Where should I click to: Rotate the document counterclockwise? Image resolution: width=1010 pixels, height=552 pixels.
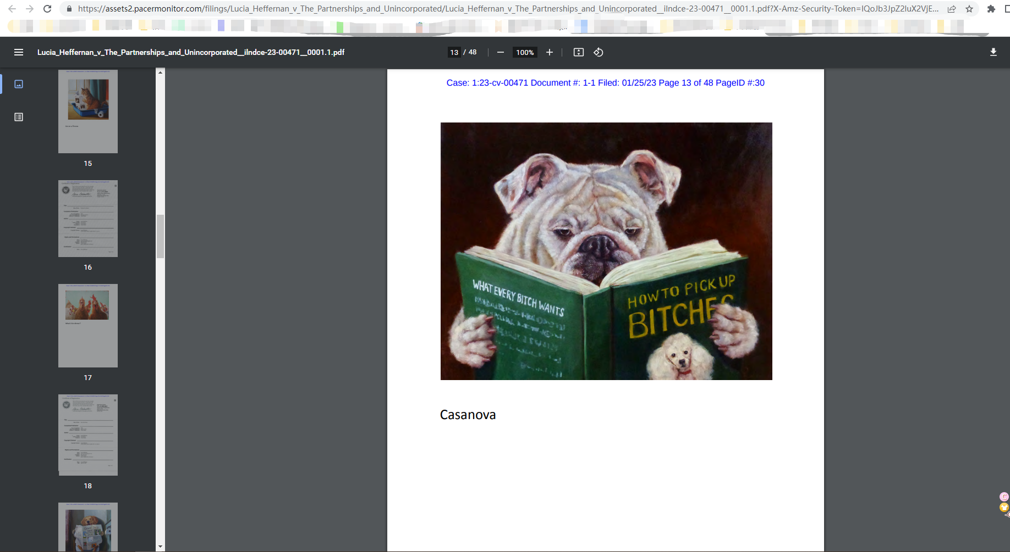pyautogui.click(x=599, y=52)
